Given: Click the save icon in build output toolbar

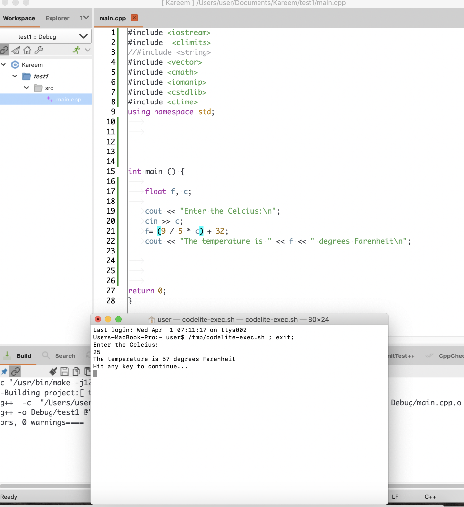Looking at the screenshot, I should [x=65, y=371].
